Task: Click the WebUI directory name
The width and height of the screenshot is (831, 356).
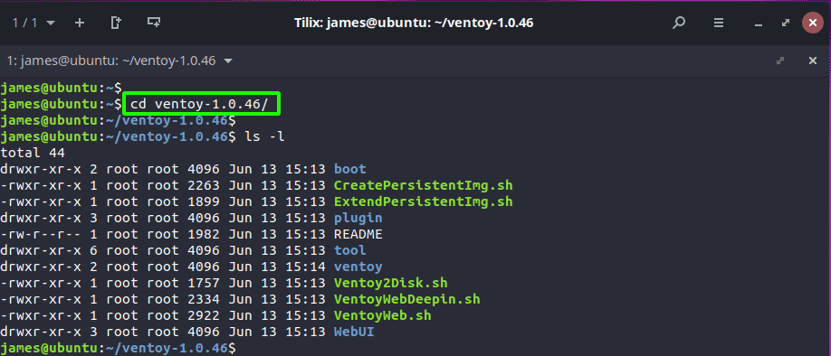Action: pos(354,333)
